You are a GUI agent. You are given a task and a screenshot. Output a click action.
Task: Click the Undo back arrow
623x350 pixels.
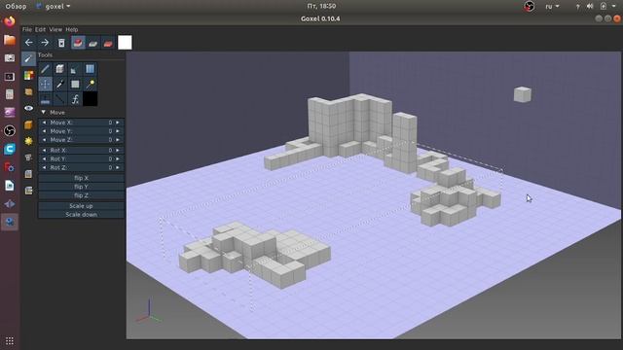(28, 43)
